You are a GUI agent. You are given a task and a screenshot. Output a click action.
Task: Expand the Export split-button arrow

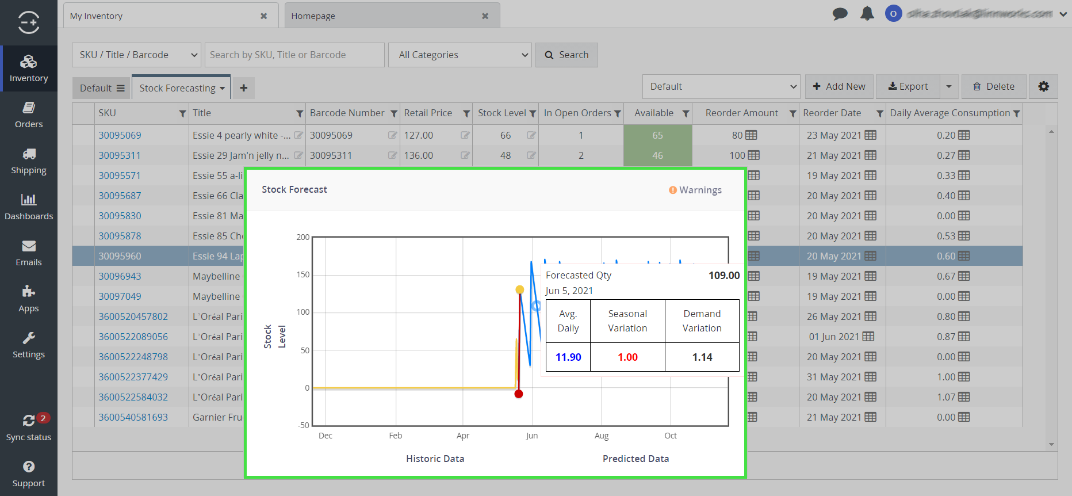click(x=949, y=86)
